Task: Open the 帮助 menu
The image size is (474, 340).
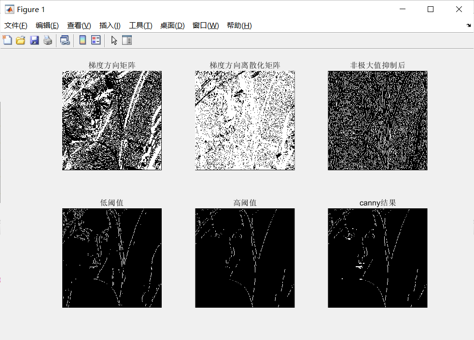Action: click(238, 25)
